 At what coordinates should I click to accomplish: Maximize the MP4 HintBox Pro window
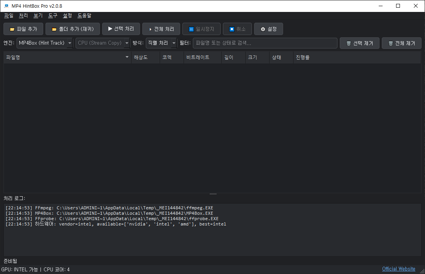398,6
